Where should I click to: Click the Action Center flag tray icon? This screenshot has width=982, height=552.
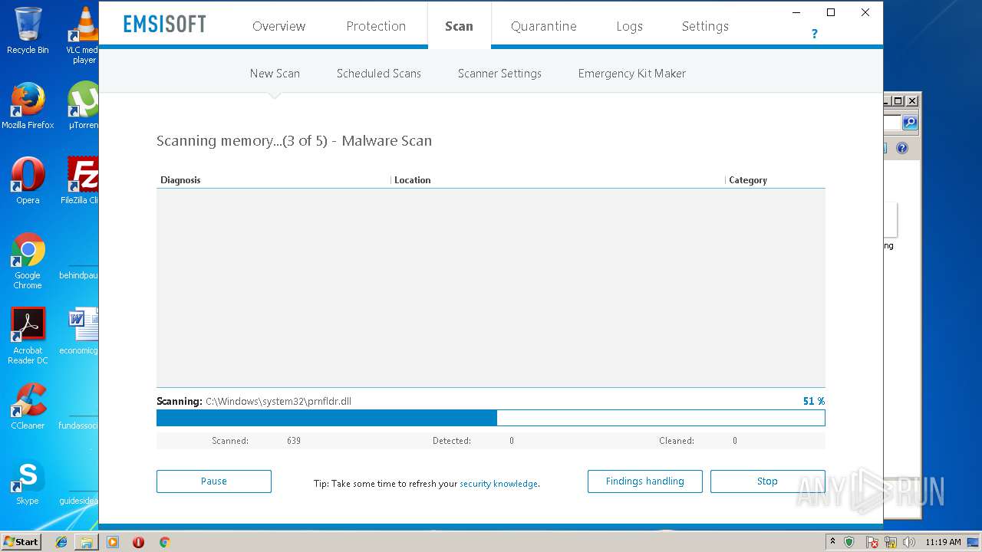872,542
